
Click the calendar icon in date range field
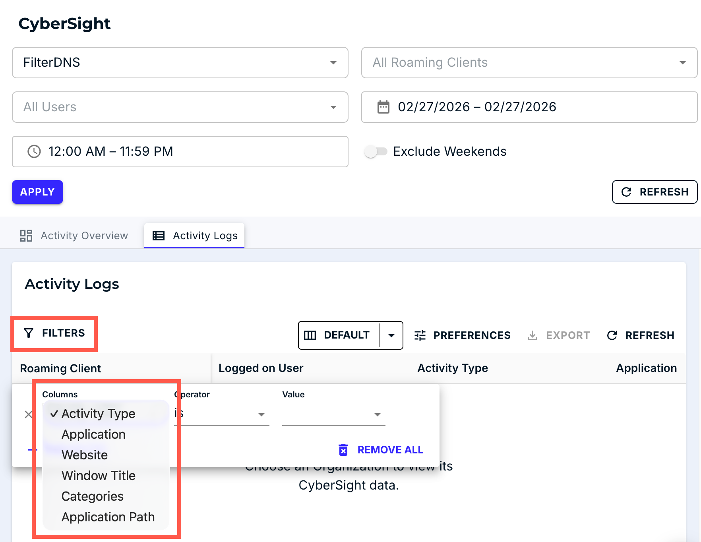click(383, 107)
